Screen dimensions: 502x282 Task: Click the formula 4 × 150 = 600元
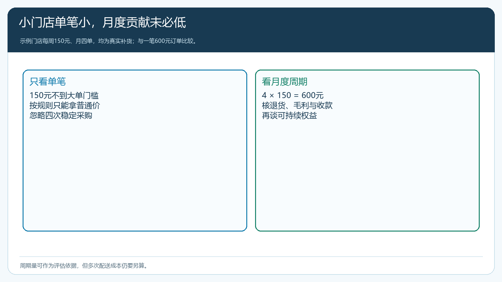293,95
